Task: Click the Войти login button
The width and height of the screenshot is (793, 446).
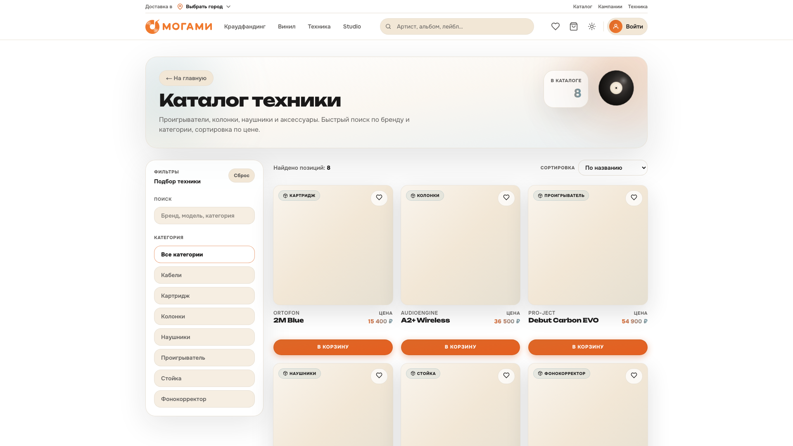Action: [x=627, y=26]
